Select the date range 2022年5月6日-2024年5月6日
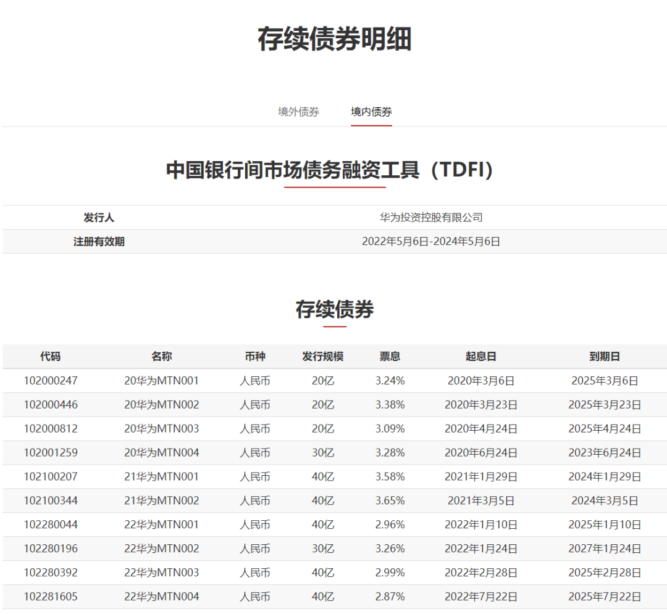The width and height of the screenshot is (667, 614). pyautogui.click(x=431, y=242)
